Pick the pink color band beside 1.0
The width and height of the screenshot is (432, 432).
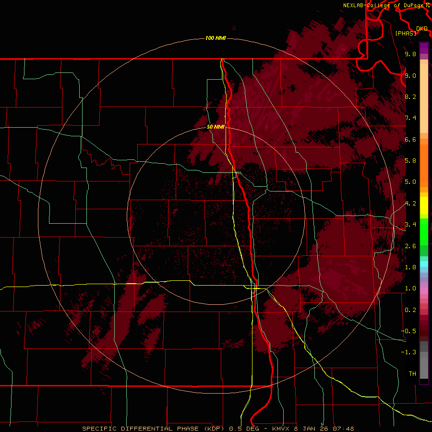[x=424, y=291]
